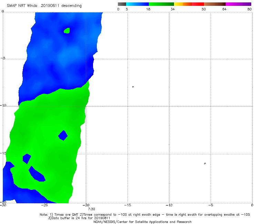
Task: Click the blue diamond patch near latitude -13
Action: (x=63, y=135)
